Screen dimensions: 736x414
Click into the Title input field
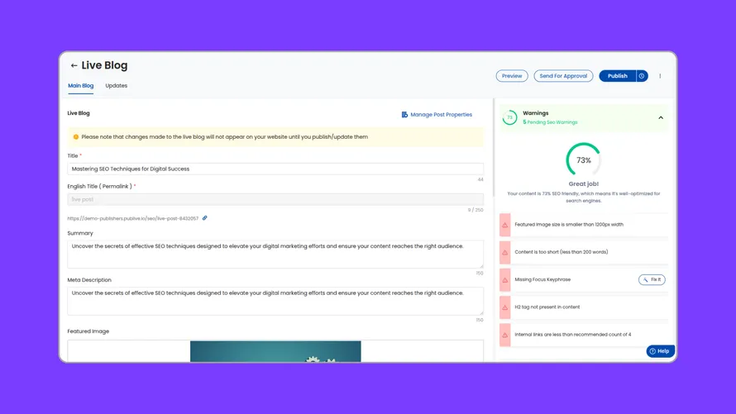click(x=275, y=169)
